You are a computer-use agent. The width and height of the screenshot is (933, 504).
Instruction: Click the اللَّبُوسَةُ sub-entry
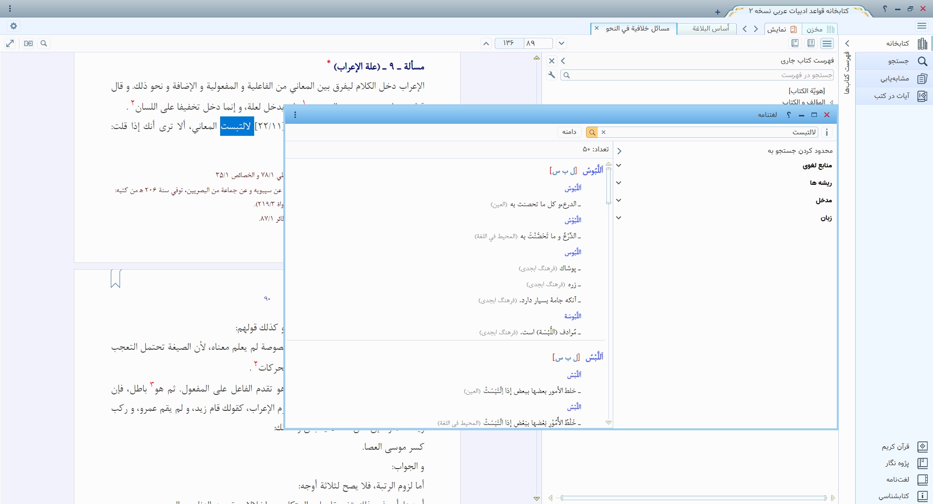(x=572, y=316)
